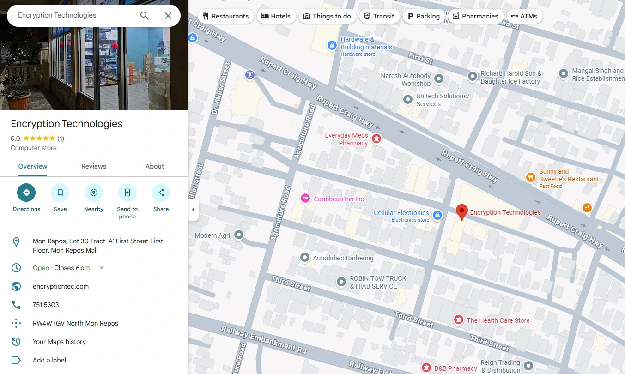Image resolution: width=625 pixels, height=374 pixels.
Task: Click the red Encryption Technologies map pin
Action: 461,211
